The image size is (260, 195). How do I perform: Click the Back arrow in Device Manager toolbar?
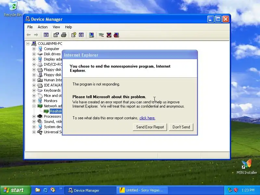[x=29, y=35]
